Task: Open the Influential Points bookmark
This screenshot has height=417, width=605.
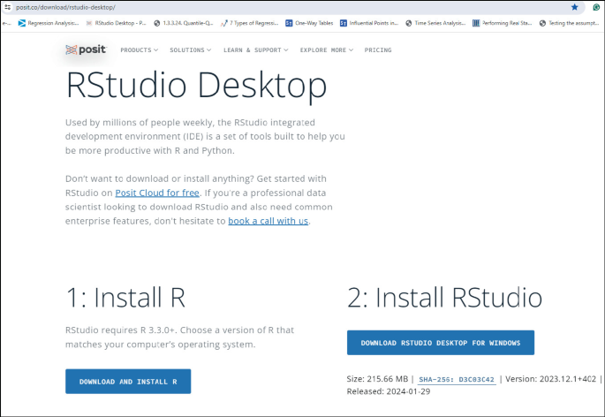Action: pyautogui.click(x=369, y=23)
